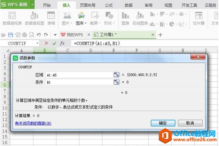The width and height of the screenshot is (219, 146).
Task: Insert a pie chart from ribbon
Action: 172,24
